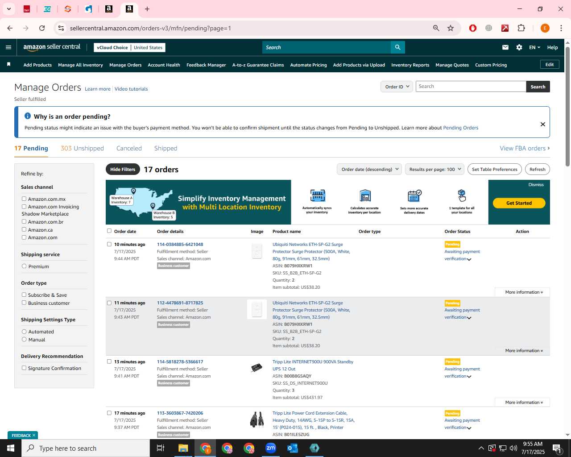The image size is (571, 457).
Task: Open Outlook from the taskbar
Action: 293,448
